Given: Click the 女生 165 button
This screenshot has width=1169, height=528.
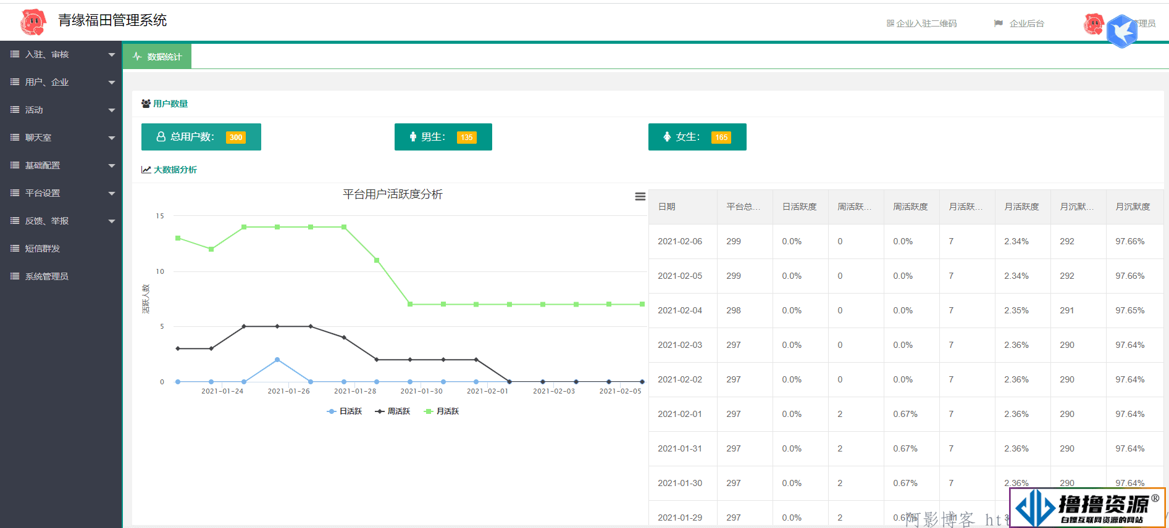Looking at the screenshot, I should 697,137.
